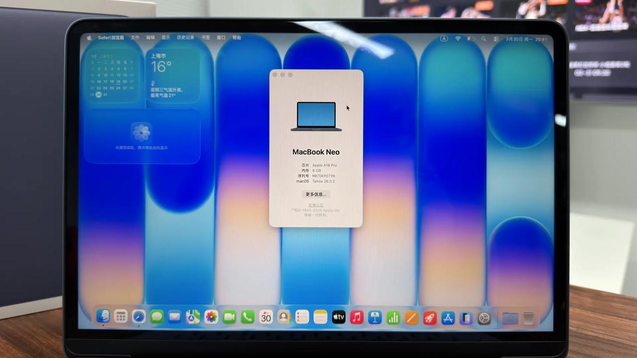Viewport: 637px width, 358px height.
Task: Click the 16° temperature reading
Action: pos(161,67)
